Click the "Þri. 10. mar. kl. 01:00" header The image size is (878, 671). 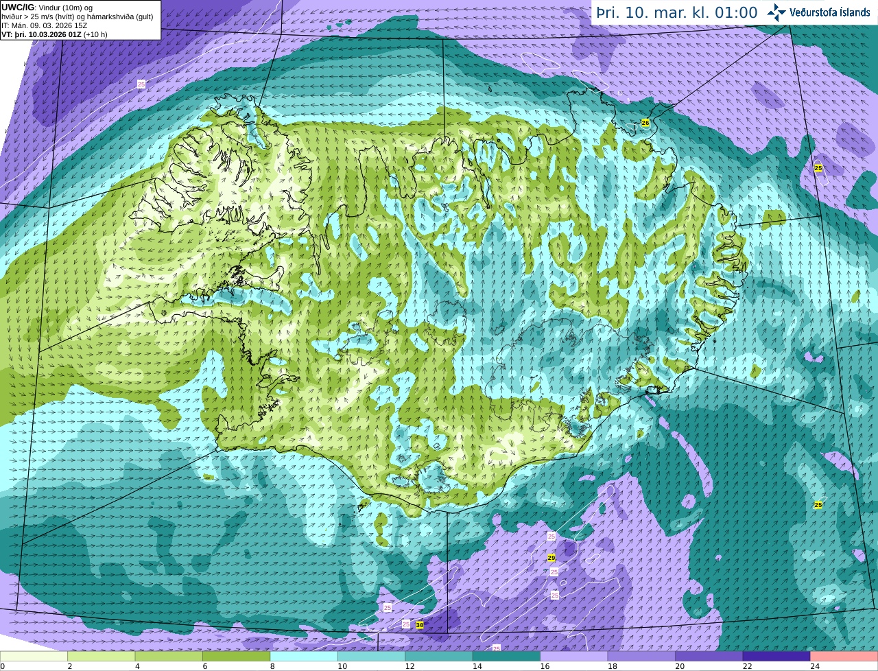tap(677, 12)
